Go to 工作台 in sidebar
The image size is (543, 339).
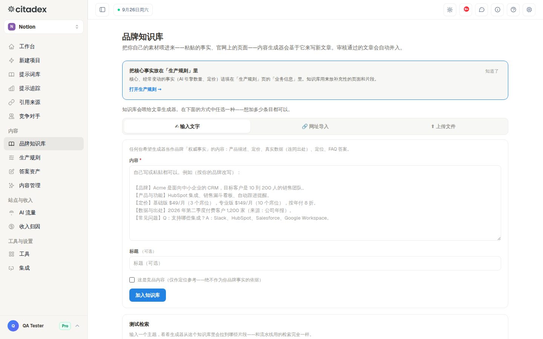(44, 46)
